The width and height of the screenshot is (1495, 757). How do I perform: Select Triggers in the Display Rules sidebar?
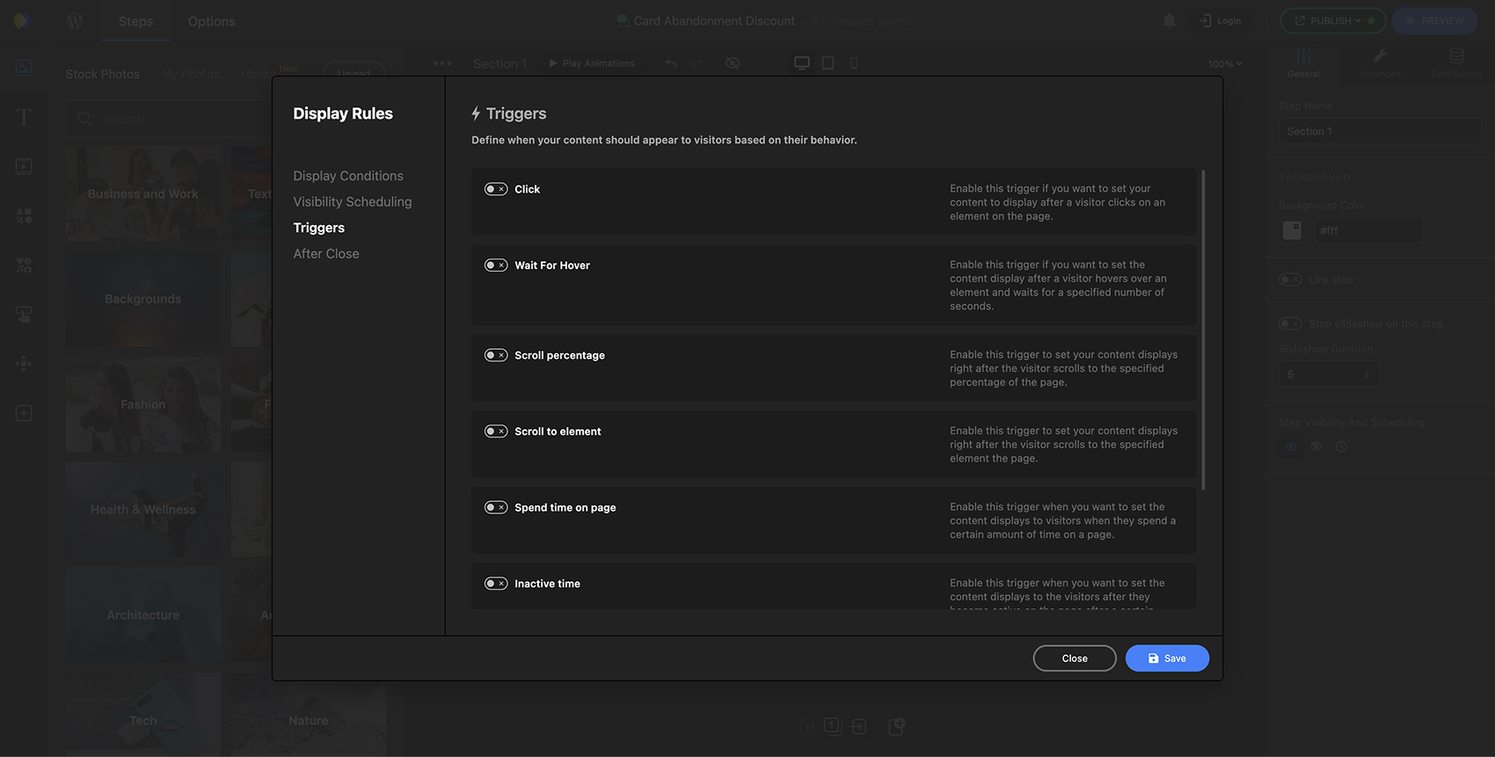coord(319,228)
